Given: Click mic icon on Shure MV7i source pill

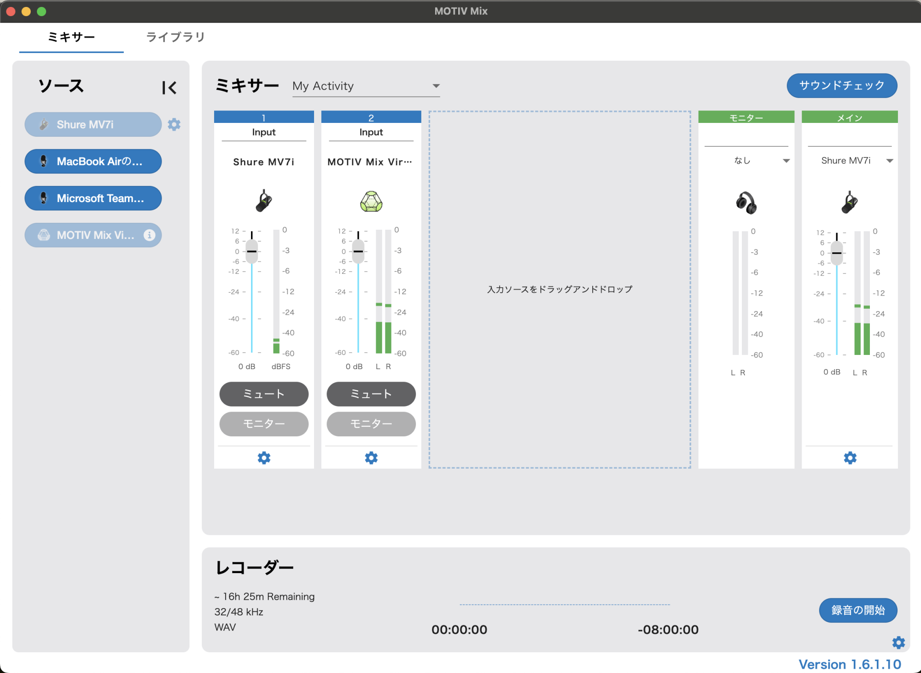Looking at the screenshot, I should [x=44, y=124].
